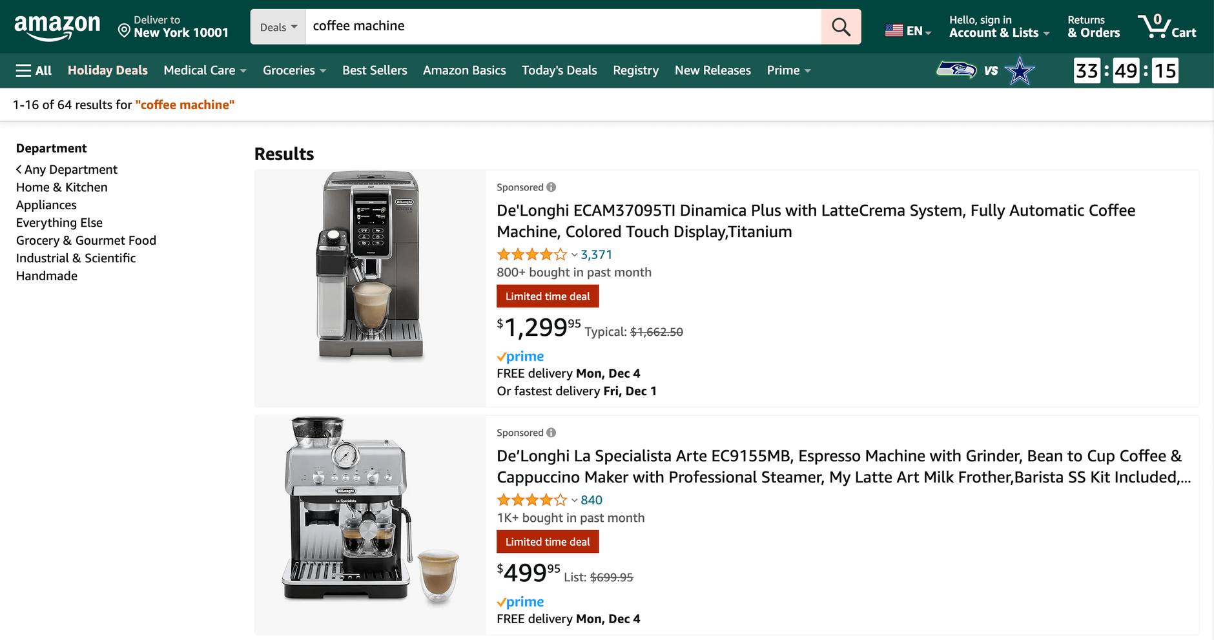Click the 840 ratings count
The height and width of the screenshot is (640, 1214).
click(x=592, y=500)
